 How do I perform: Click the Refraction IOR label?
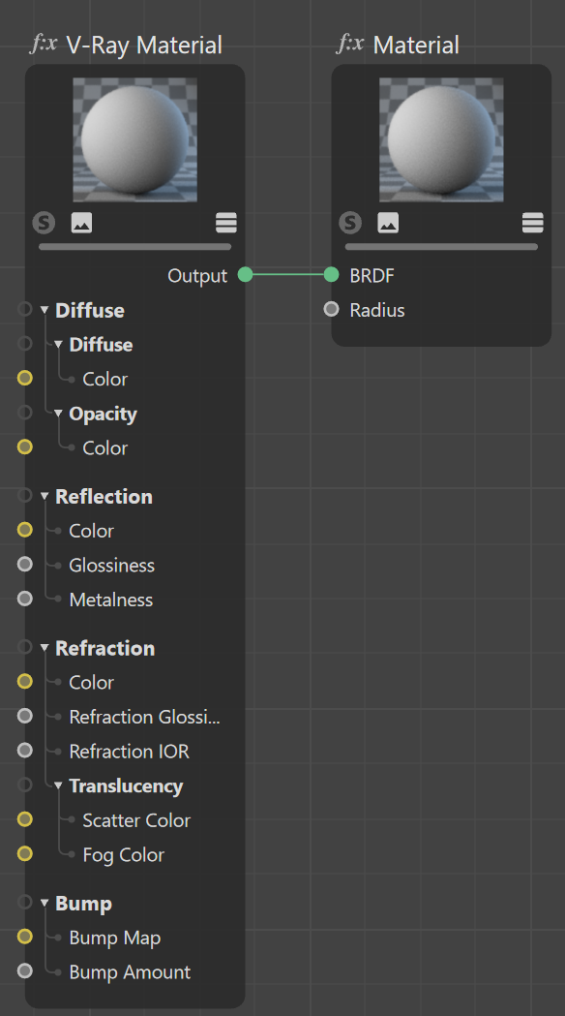click(130, 752)
